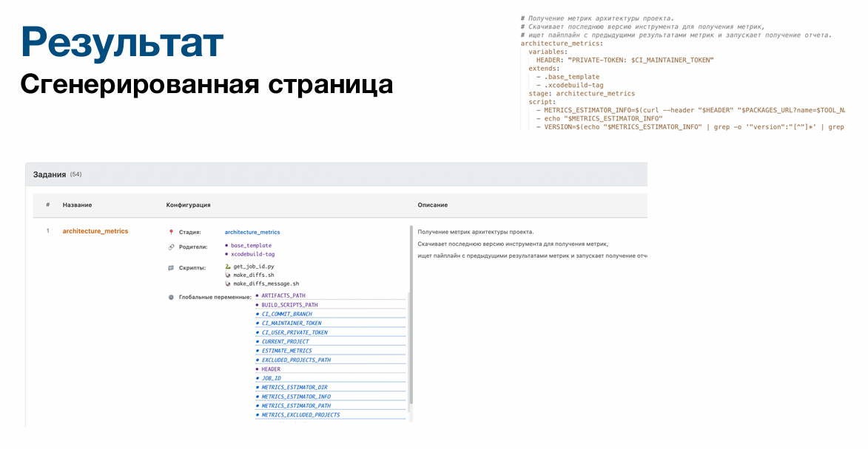Click the scripts icon next to Скрипты
The height and width of the screenshot is (449, 868).
[x=171, y=268]
